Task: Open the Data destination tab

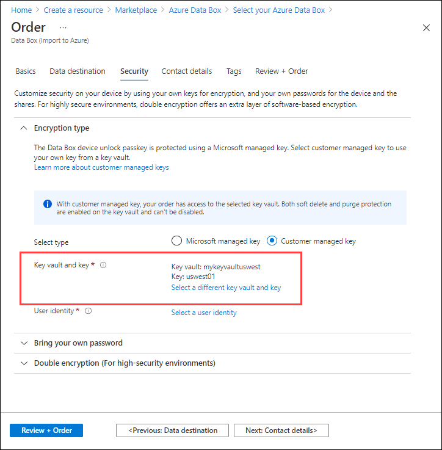Action: pyautogui.click(x=78, y=71)
